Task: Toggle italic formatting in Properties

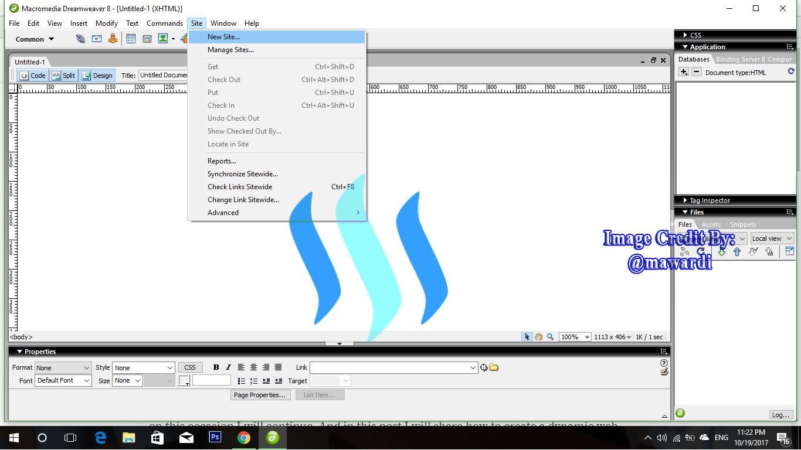Action: [x=228, y=367]
